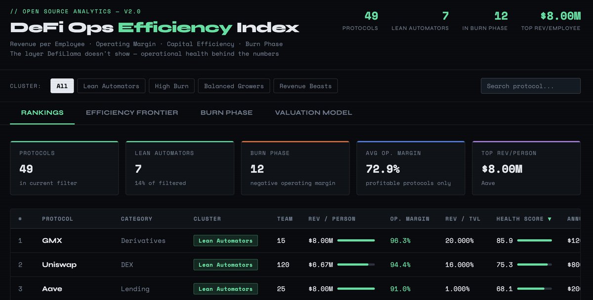
Task: Open the Uniswap protocol row
Action: (296, 265)
